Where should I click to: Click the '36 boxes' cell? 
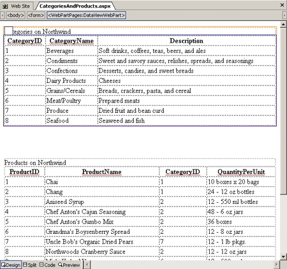(241, 222)
